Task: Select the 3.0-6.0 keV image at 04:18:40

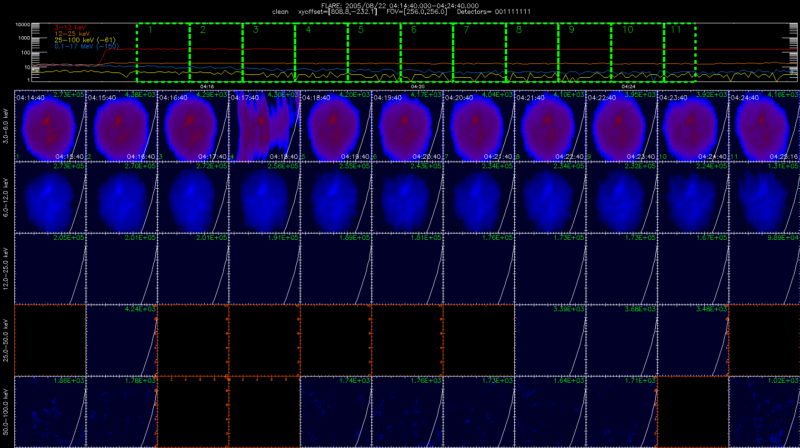Action: [x=336, y=126]
